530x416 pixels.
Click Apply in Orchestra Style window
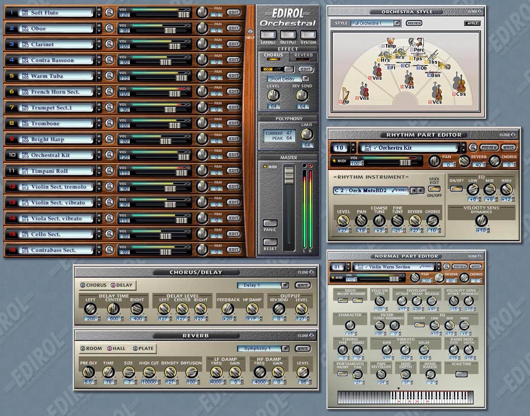[x=472, y=24]
